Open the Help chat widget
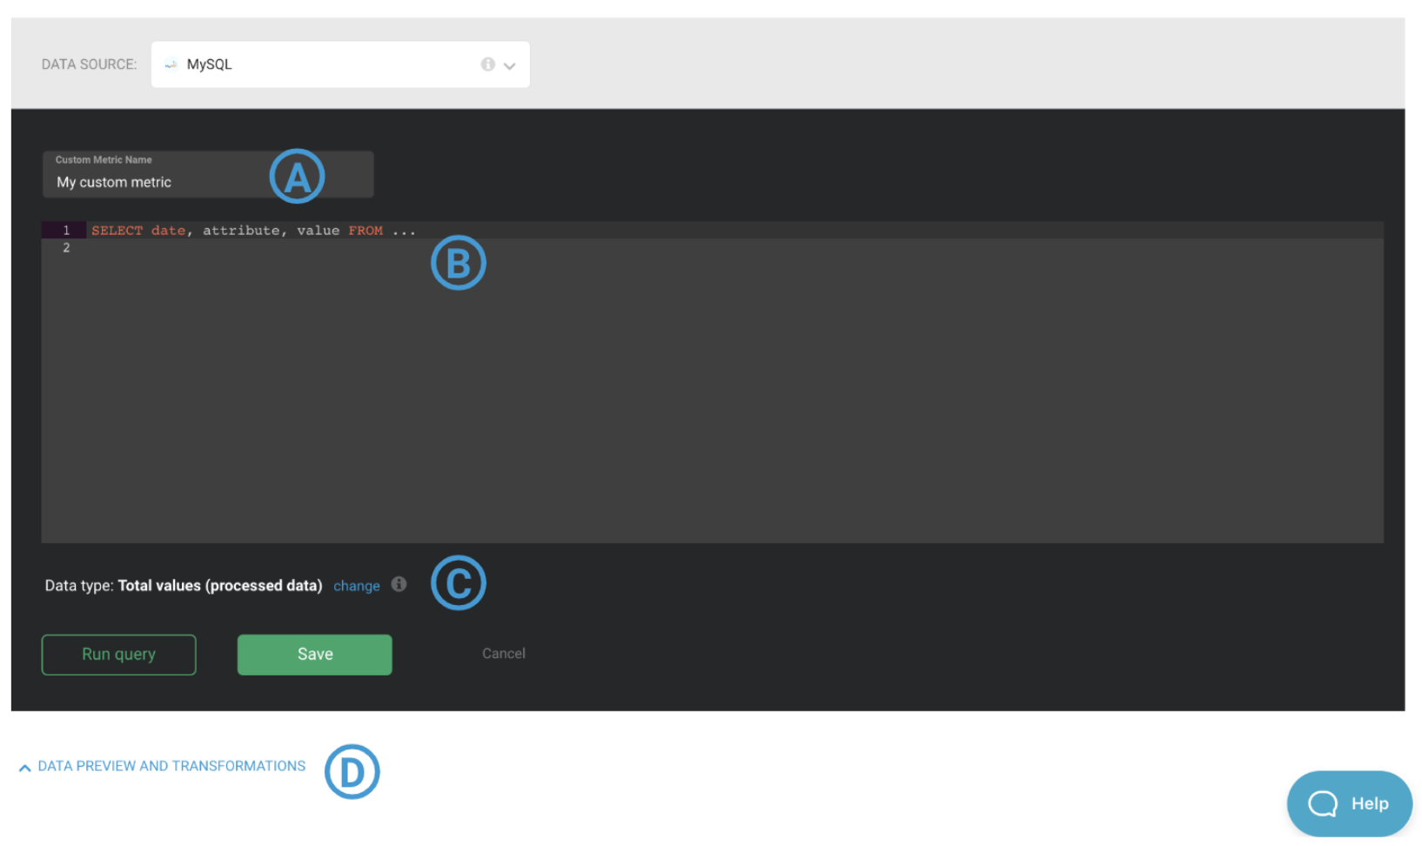Image resolution: width=1422 pixels, height=846 pixels. tap(1350, 804)
